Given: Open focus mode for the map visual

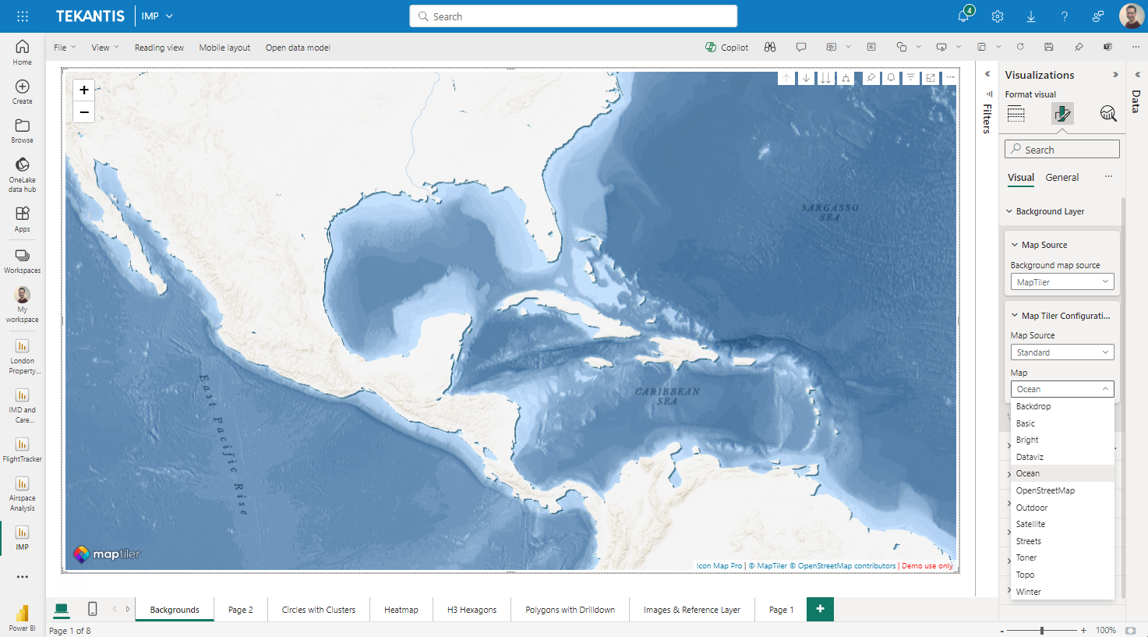Looking at the screenshot, I should [930, 77].
